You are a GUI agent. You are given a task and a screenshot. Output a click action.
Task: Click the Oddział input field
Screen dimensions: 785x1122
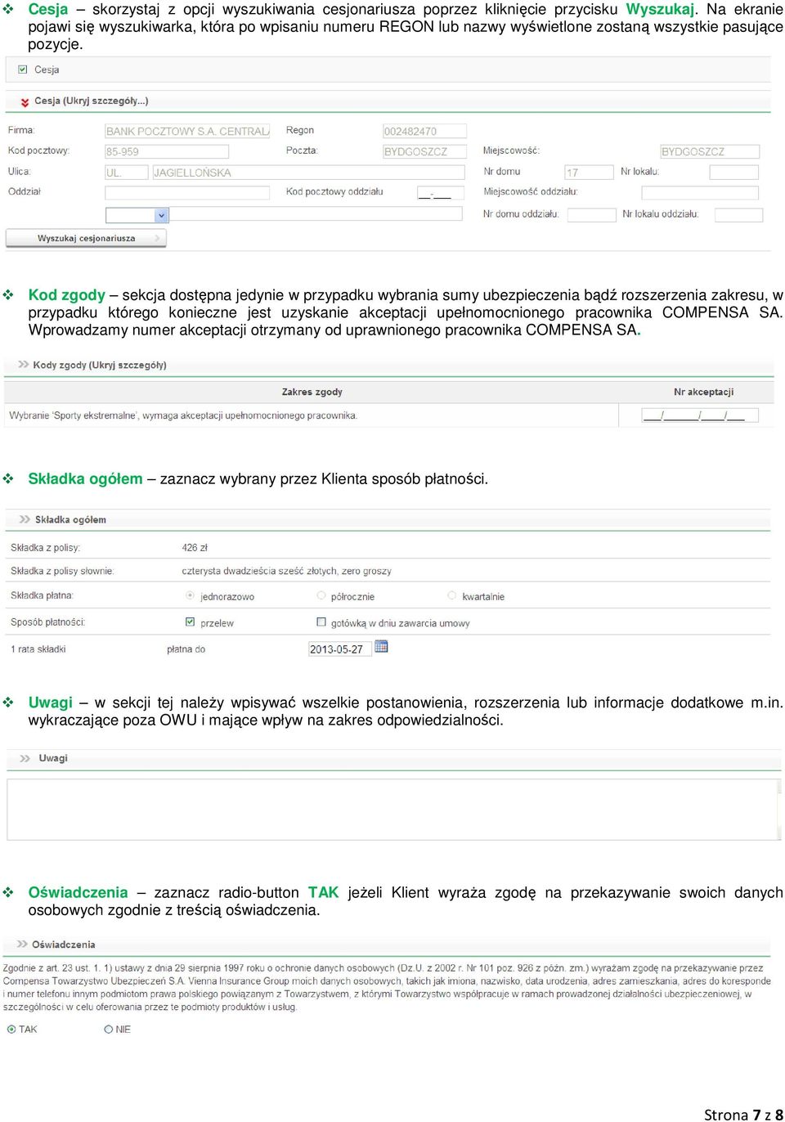187,193
